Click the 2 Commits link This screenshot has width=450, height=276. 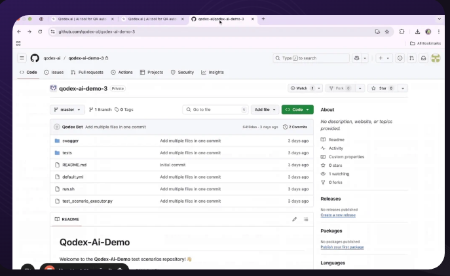297,127
